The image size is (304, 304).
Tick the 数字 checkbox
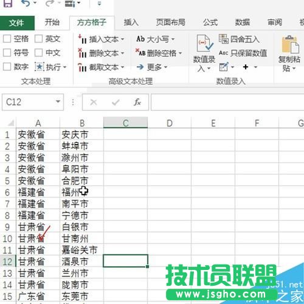point(7,66)
